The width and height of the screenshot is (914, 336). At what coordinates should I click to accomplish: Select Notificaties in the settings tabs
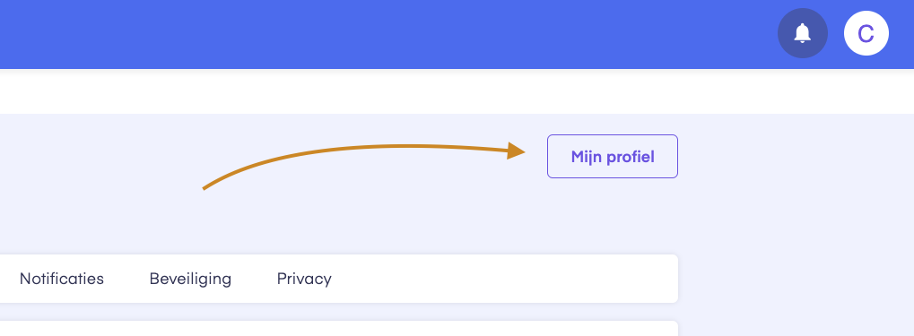(62, 279)
